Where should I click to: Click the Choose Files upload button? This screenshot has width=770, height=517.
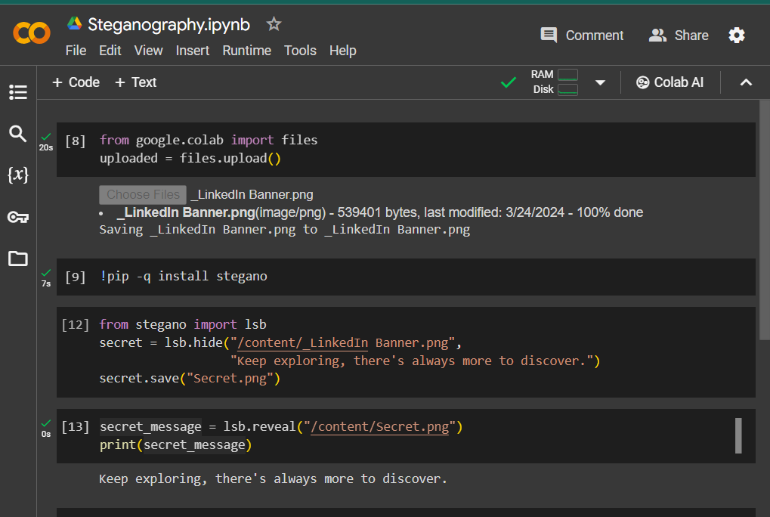tap(143, 194)
